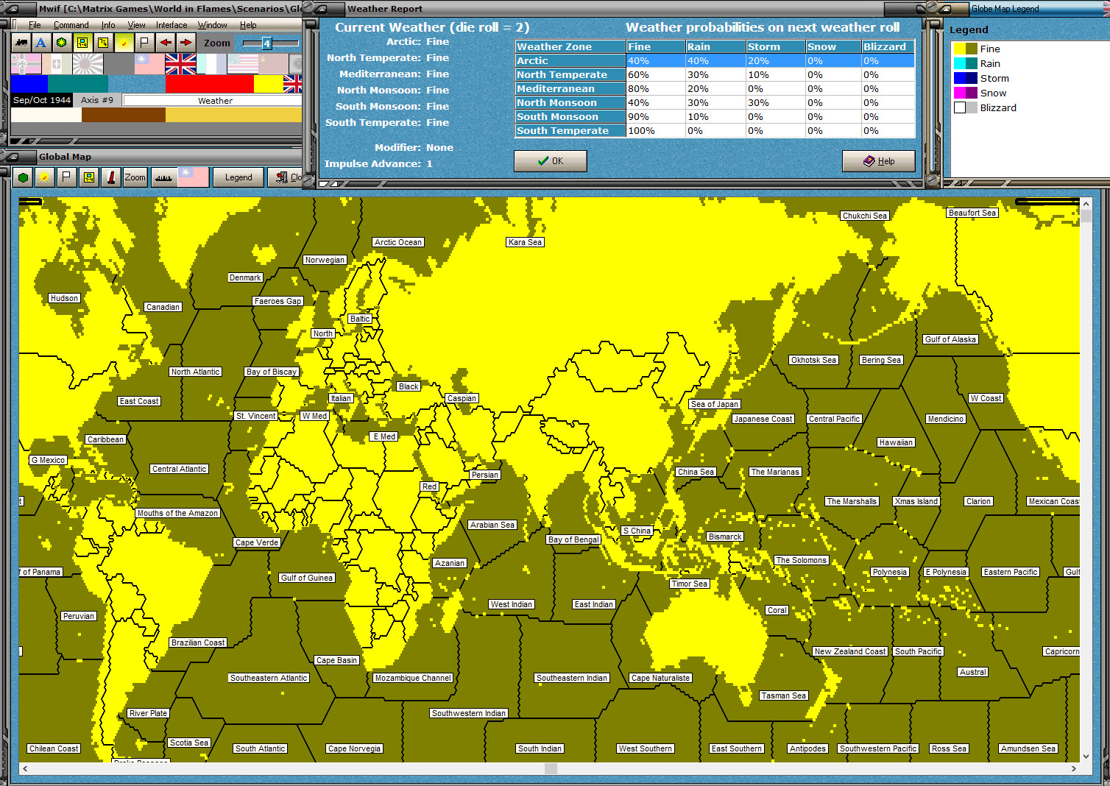Select the Union Jack in Mwif country strip
Image resolution: width=1110 pixels, height=786 pixels.
180,64
